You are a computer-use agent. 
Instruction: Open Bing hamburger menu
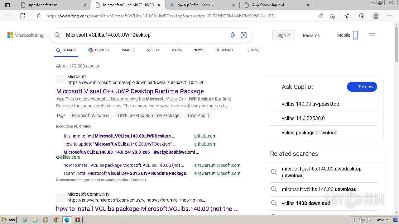coord(372,35)
